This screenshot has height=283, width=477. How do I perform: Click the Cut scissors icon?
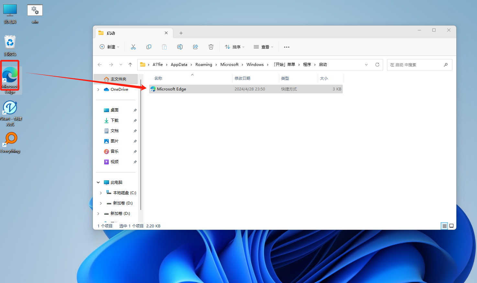pyautogui.click(x=133, y=47)
